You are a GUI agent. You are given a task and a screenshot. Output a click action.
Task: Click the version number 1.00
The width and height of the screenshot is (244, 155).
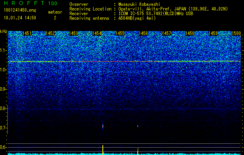(x=52, y=3)
